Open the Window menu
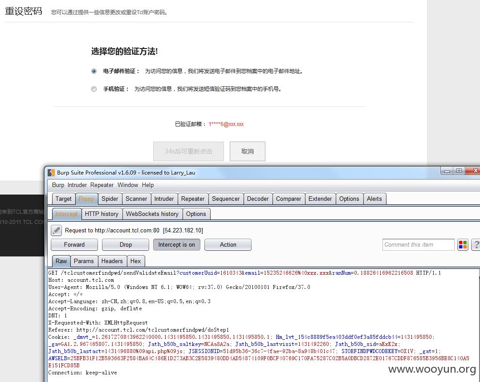Viewport: 480px width, 382px height. (x=128, y=185)
